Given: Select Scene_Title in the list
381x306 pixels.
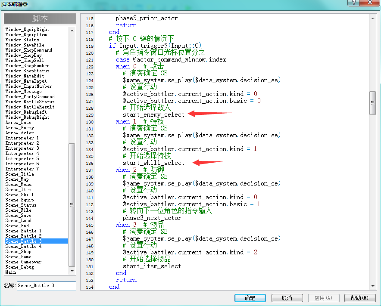Looking at the screenshot, I should [x=20, y=174].
